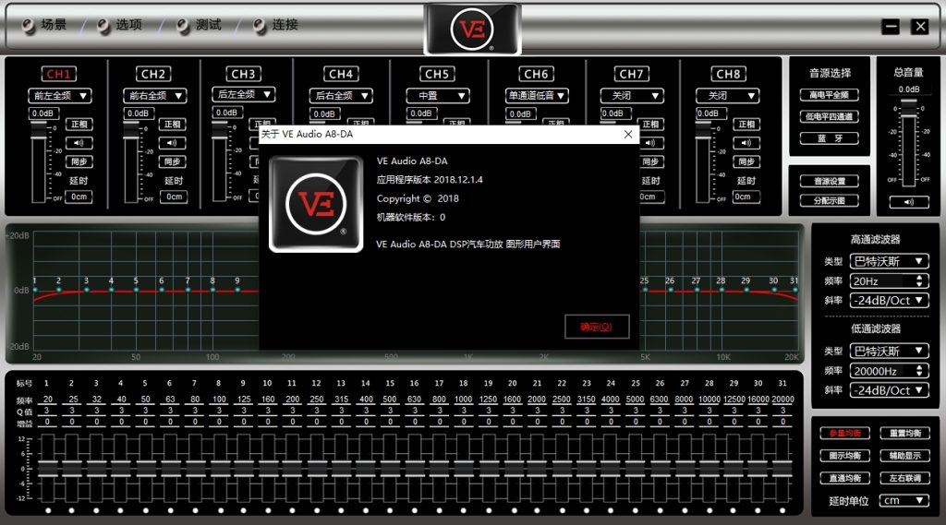Mute CH8 with speaker icon
The width and height of the screenshot is (946, 525).
[746, 143]
